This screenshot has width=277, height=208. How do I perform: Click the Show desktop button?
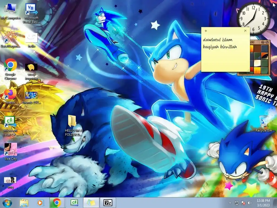pyautogui.click(x=275, y=203)
